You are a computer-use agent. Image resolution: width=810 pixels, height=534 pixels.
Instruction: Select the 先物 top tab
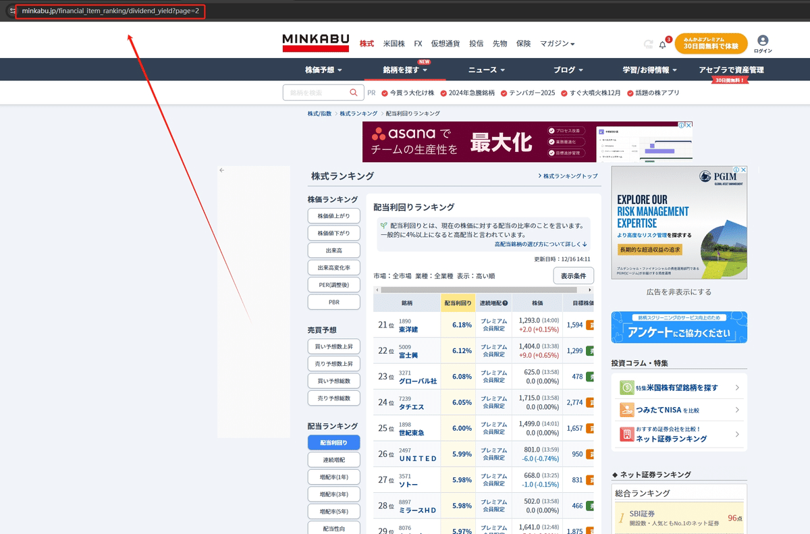[x=500, y=43]
